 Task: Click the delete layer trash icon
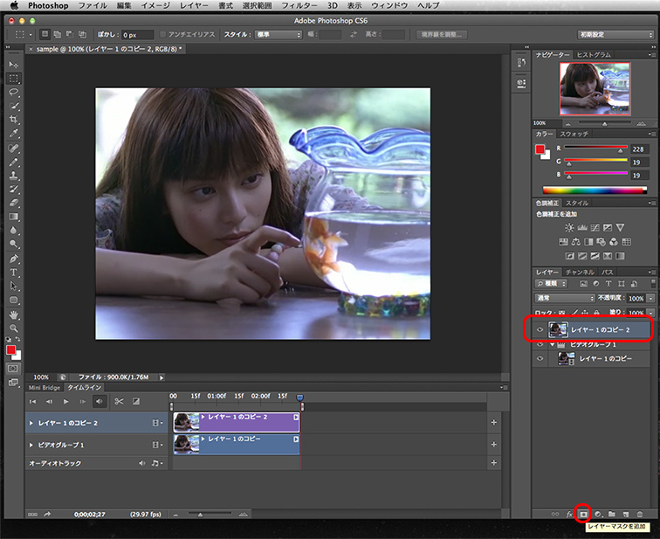(x=640, y=515)
